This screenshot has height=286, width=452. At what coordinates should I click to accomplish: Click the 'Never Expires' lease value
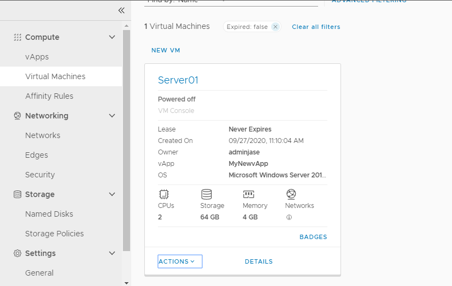pos(250,129)
